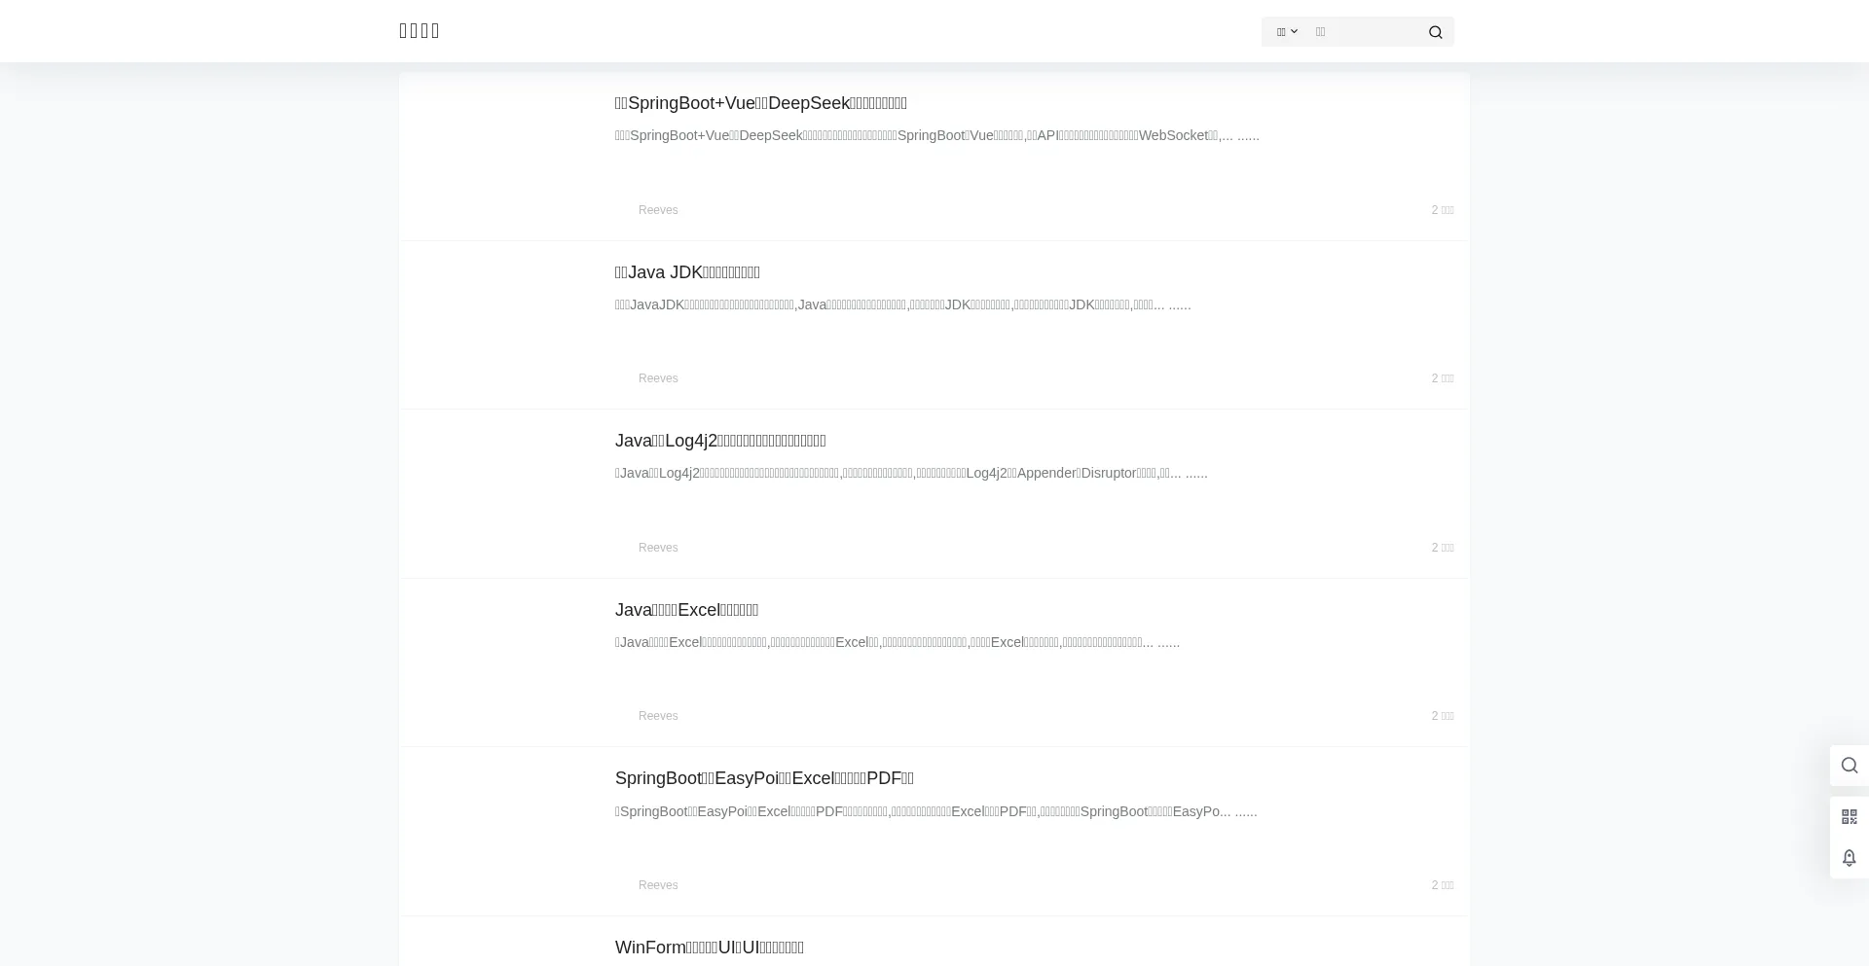Open the Java Log4j2 article title
The width and height of the screenshot is (1869, 966).
point(720,441)
